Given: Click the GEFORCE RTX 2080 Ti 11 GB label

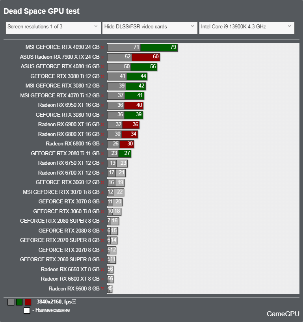Looking at the screenshot, I should click(x=65, y=153).
